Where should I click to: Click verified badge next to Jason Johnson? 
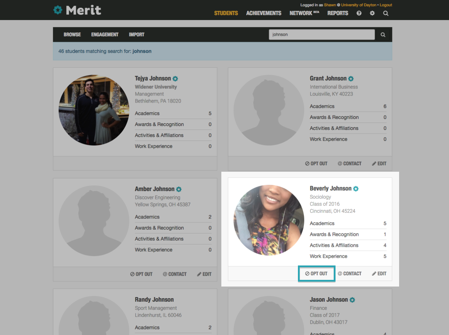(x=352, y=300)
